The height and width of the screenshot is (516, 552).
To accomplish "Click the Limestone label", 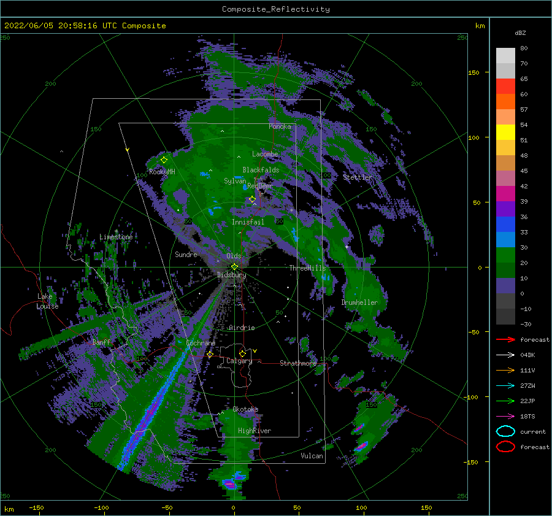I will click(x=116, y=237).
